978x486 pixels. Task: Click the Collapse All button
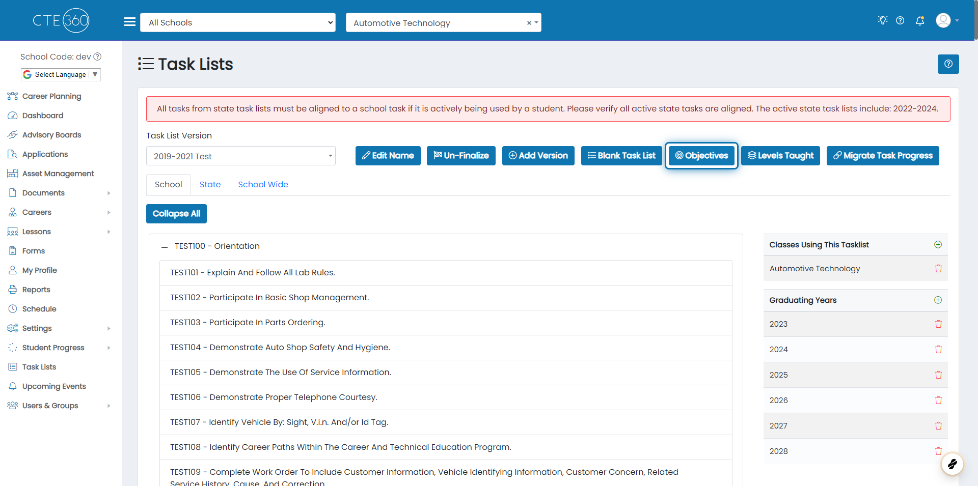176,214
